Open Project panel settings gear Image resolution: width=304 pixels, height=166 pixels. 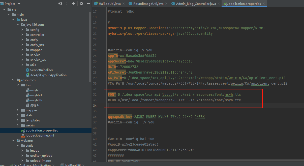click(82, 4)
